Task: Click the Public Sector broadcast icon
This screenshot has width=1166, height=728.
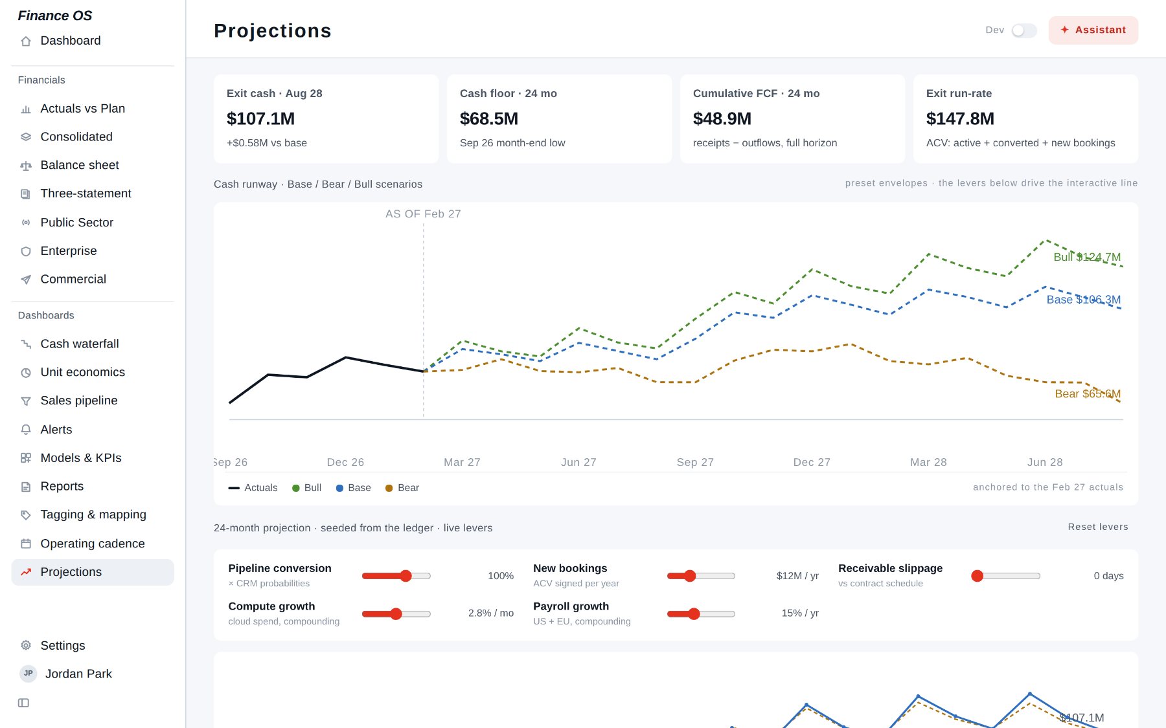Action: (x=26, y=223)
